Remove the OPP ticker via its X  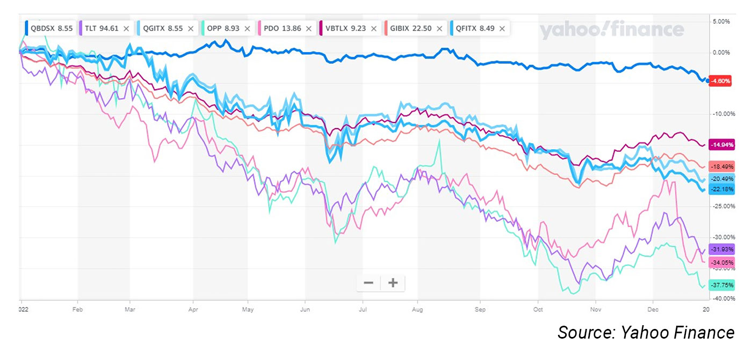point(247,28)
